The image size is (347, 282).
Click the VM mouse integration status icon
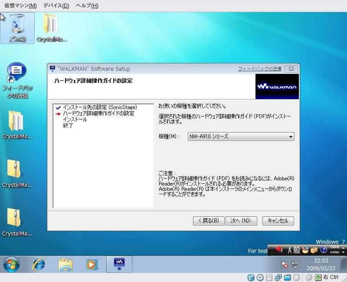pos(309,277)
